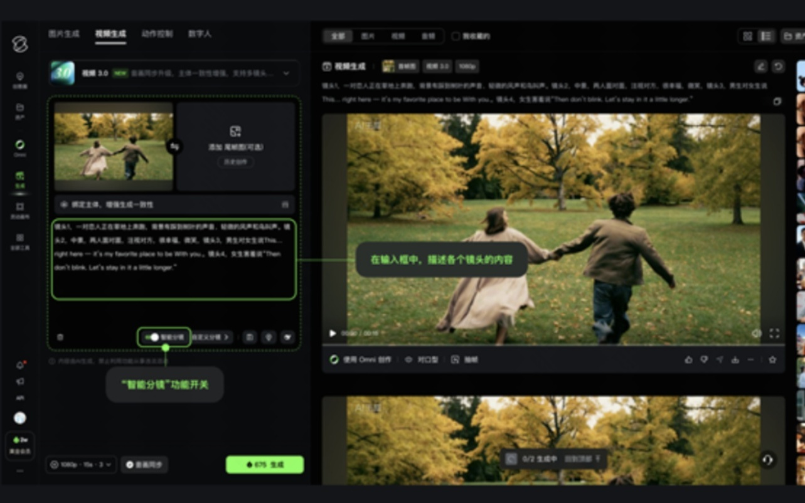Copy the prompt text with copy icon
Screen dimensions: 805x503
[x=777, y=102]
